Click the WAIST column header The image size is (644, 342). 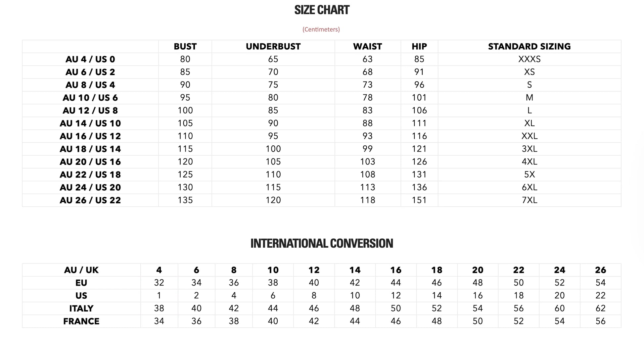tap(367, 47)
